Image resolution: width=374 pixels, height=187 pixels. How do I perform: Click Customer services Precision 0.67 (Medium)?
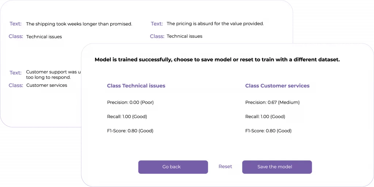(272, 102)
